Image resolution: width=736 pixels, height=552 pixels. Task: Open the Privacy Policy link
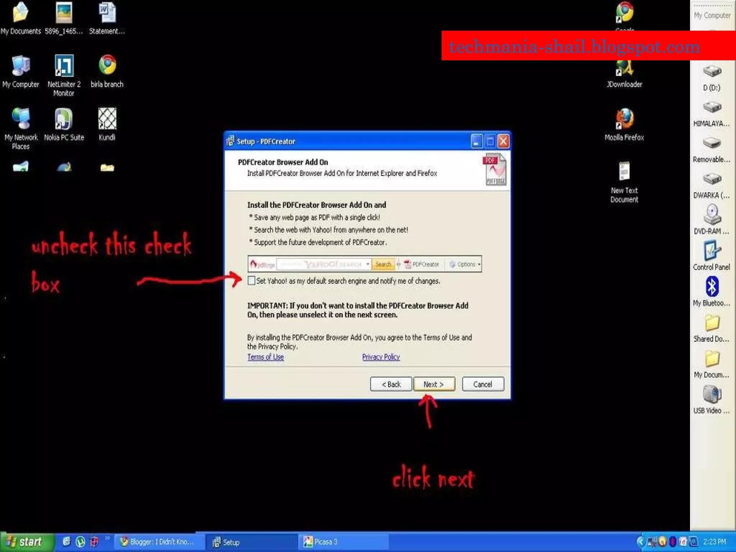coord(381,357)
